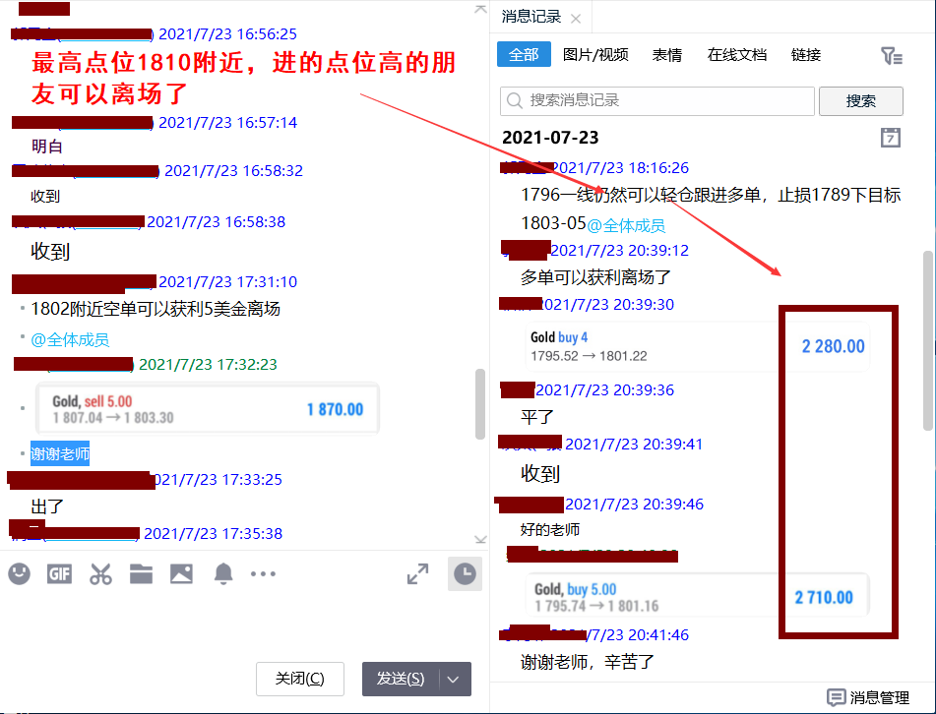Open the send picture icon

pos(181,573)
